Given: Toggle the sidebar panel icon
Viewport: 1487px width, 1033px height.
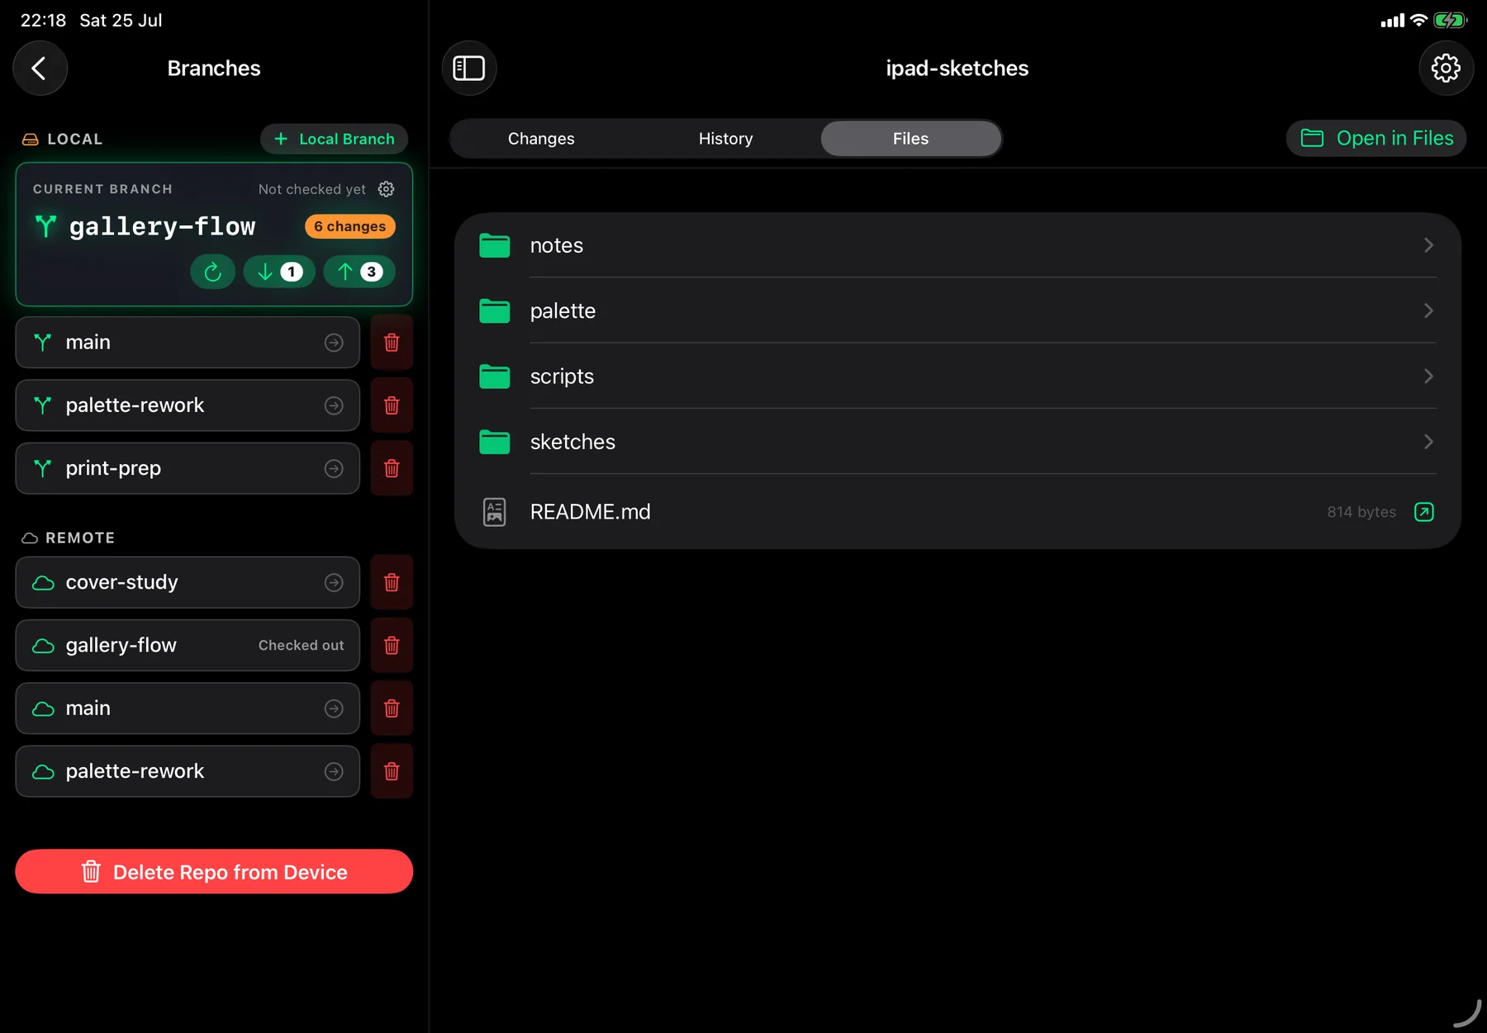Looking at the screenshot, I should 469,68.
